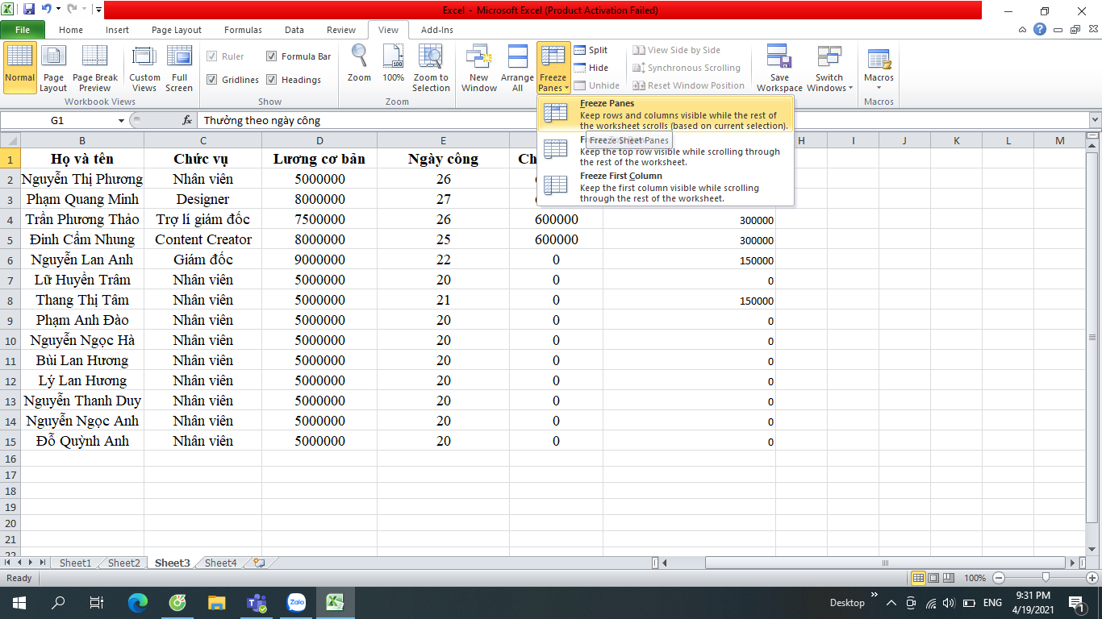Open Excel Help question mark icon
This screenshot has width=1102, height=619.
pyautogui.click(x=1040, y=30)
